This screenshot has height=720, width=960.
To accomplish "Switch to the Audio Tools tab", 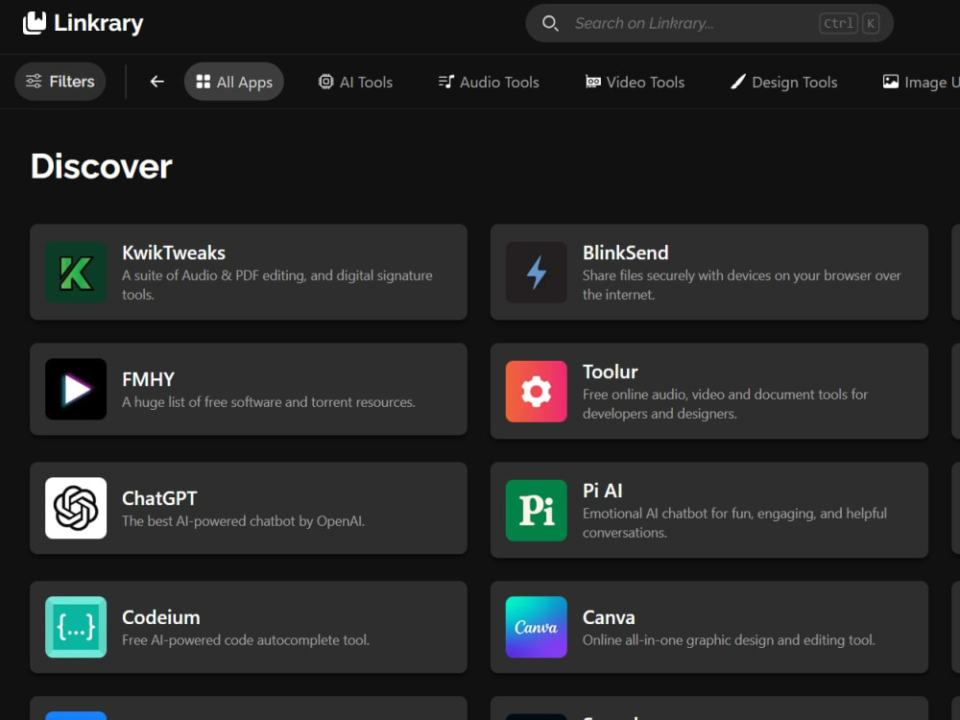I will tap(489, 82).
